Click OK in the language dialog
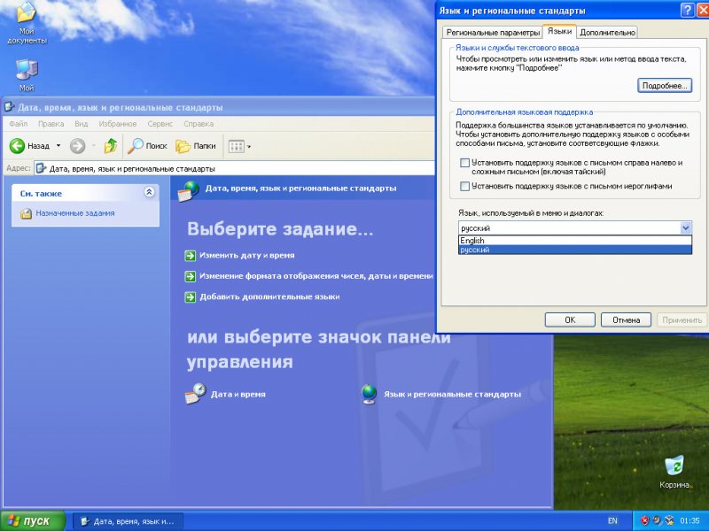 570,319
